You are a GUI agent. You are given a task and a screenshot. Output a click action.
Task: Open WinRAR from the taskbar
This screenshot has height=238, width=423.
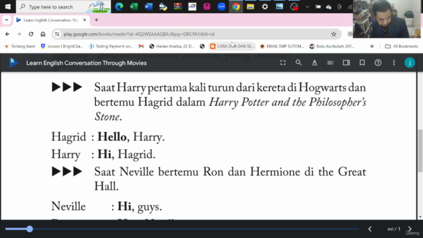point(178,7)
